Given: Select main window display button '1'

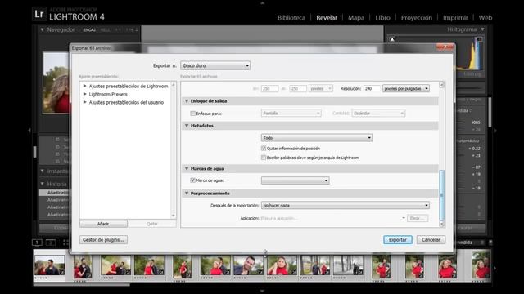Looking at the screenshot, I should click(37, 243).
